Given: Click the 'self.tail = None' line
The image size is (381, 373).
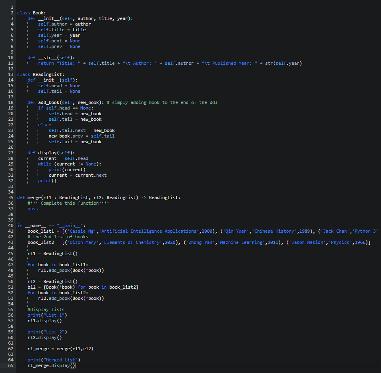Looking at the screenshot, I should coord(59,91).
